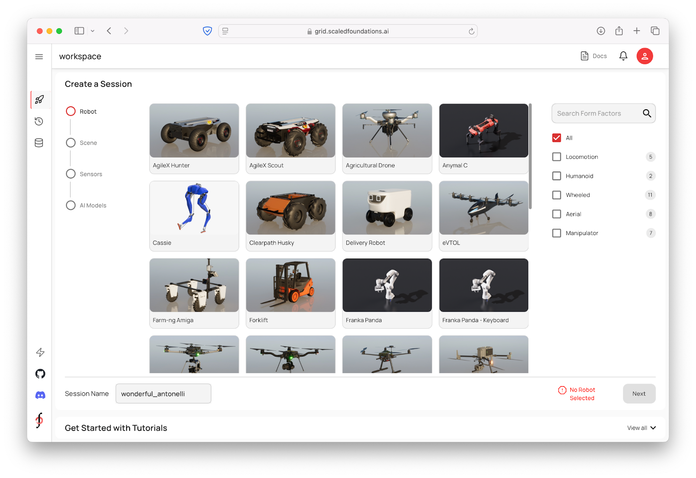
Task: Open the Docs link
Action: pos(594,56)
